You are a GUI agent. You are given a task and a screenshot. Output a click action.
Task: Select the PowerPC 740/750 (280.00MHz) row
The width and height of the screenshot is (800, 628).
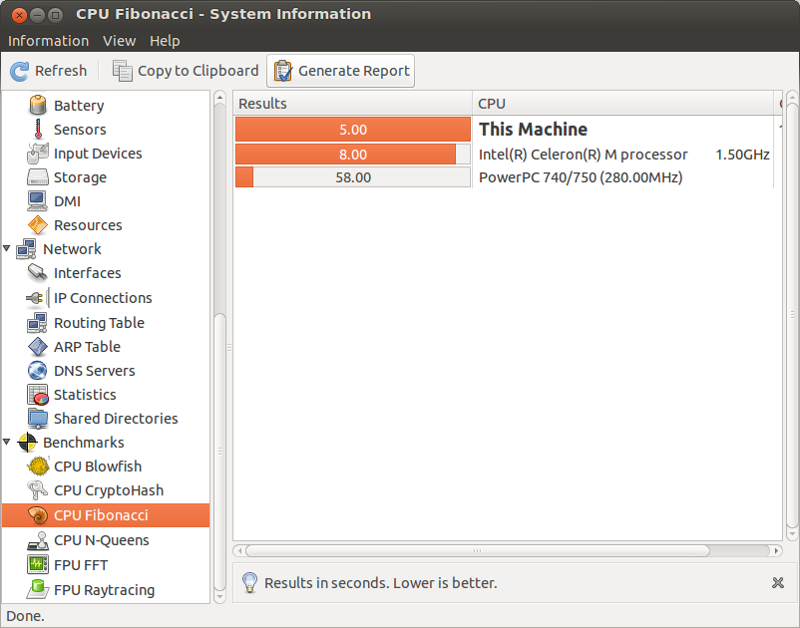pos(508,177)
